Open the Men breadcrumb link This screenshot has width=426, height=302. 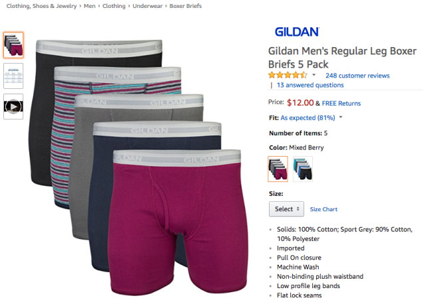[89, 6]
